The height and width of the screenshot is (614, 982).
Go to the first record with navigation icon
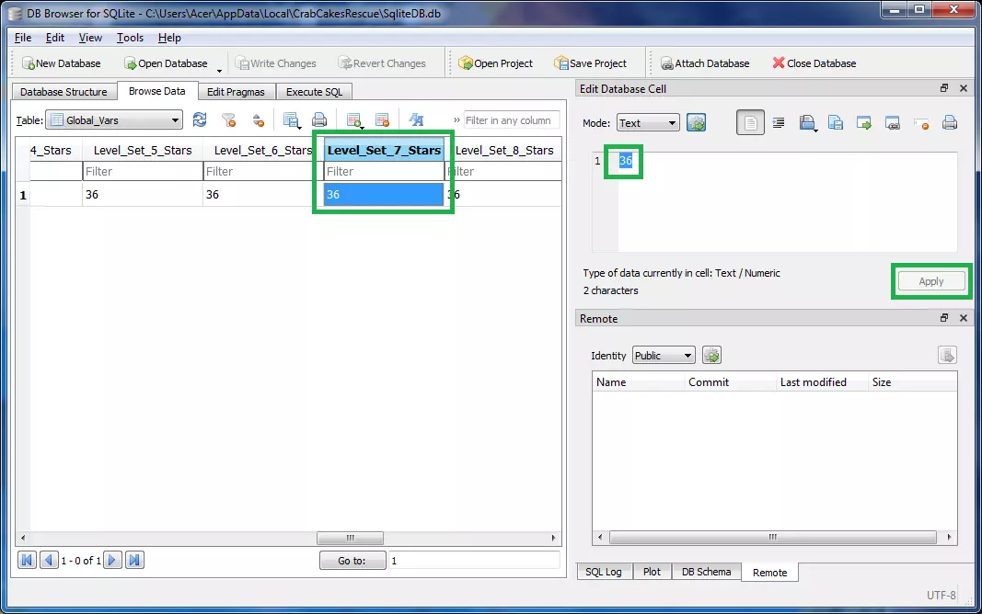27,560
